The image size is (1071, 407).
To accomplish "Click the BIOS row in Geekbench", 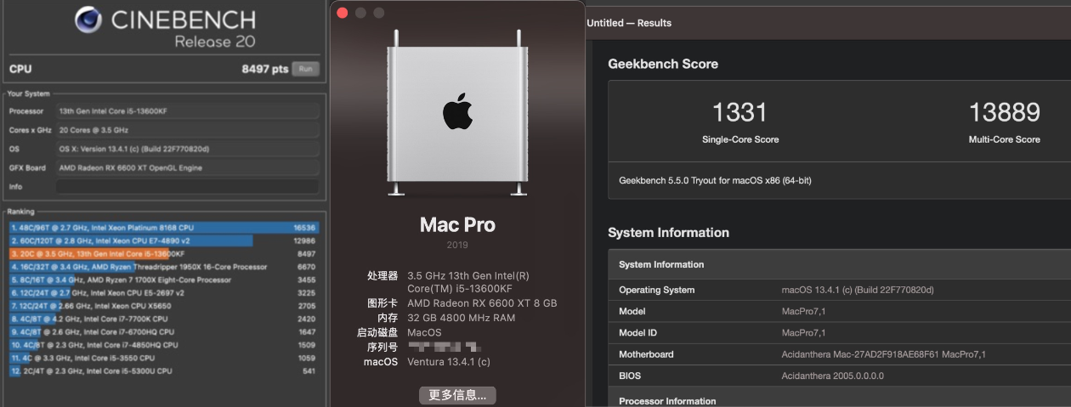I will [x=840, y=376].
